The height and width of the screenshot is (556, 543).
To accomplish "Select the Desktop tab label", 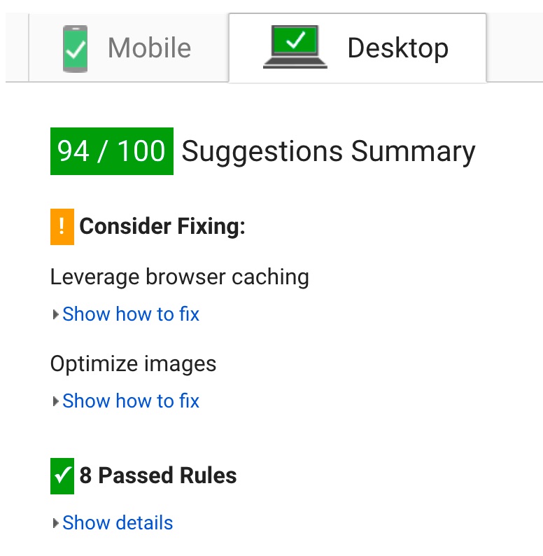I will click(397, 48).
